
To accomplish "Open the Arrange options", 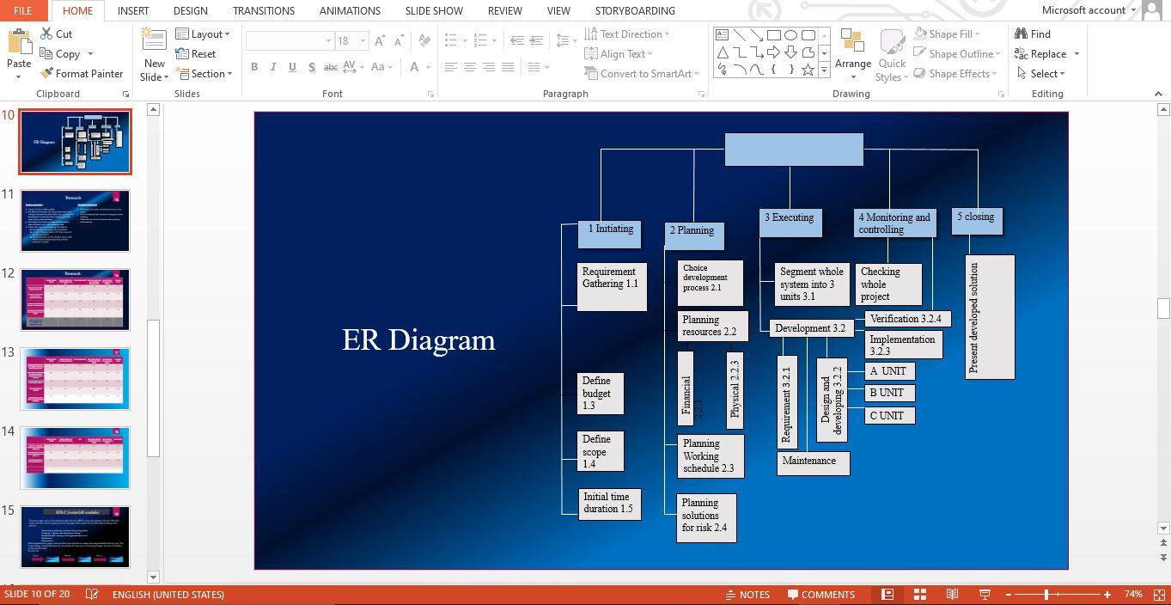I will coord(853,53).
